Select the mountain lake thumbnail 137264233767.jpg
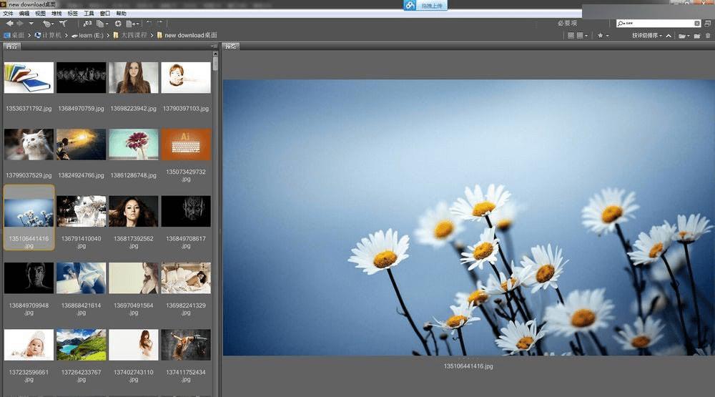Screen dimensions: 715x397 (x=82, y=345)
